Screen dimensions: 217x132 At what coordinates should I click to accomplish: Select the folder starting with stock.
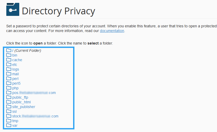click(x=35, y=116)
